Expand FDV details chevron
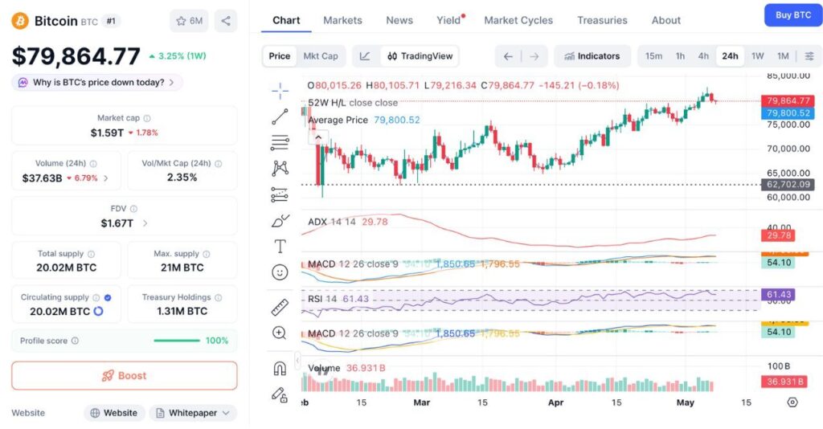This screenshot has width=823, height=429. [x=145, y=223]
